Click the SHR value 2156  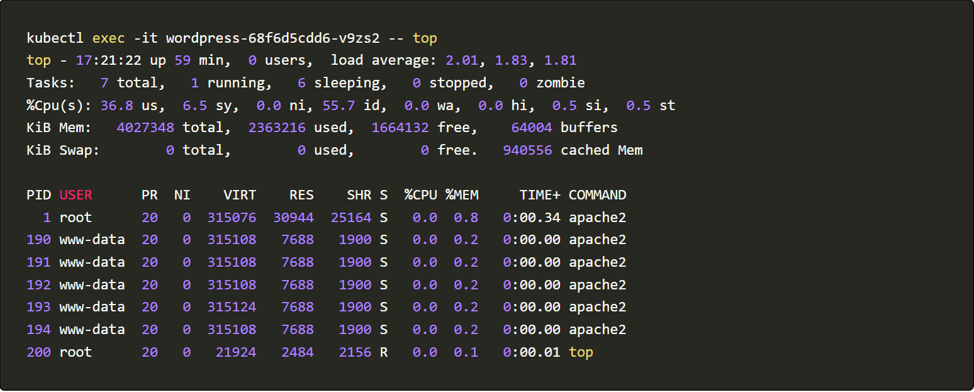(355, 352)
